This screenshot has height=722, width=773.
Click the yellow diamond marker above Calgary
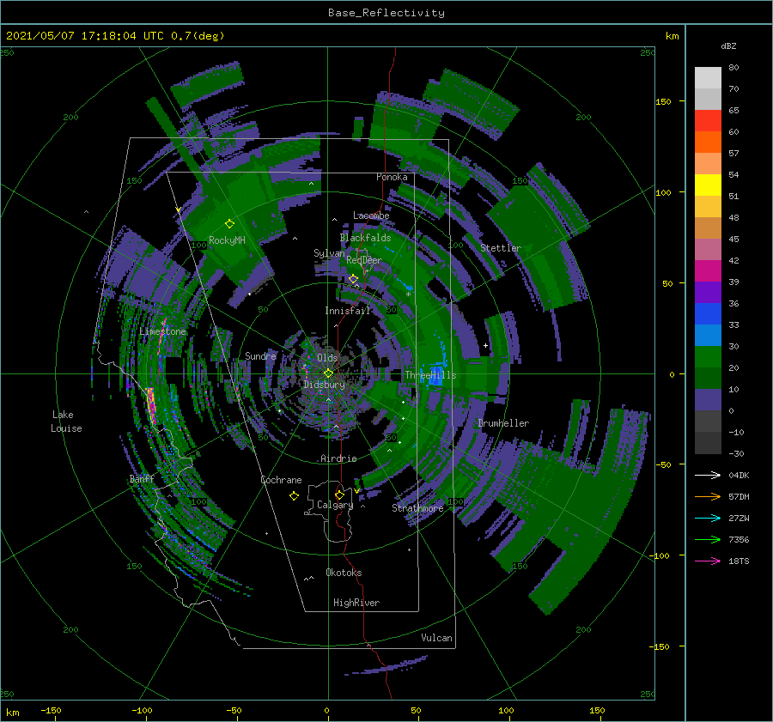339,494
